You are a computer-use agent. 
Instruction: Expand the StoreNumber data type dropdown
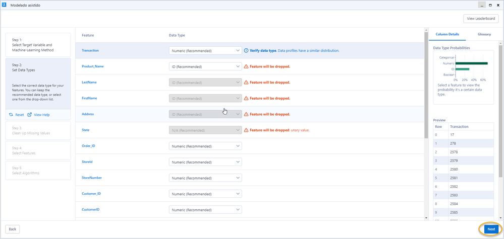[x=205, y=178]
